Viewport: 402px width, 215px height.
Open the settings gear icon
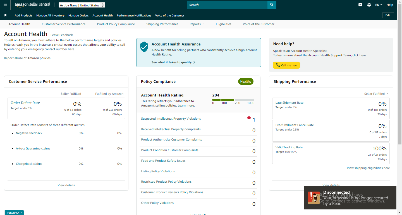[369, 5]
